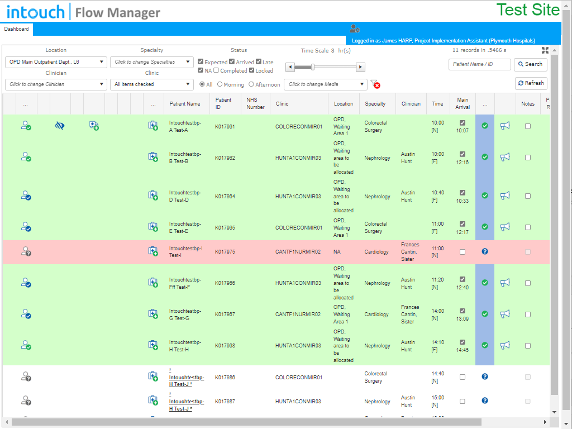Viewport: 572px width, 429px height.
Task: Check the Notes box for K017961
Action: [x=527, y=126]
